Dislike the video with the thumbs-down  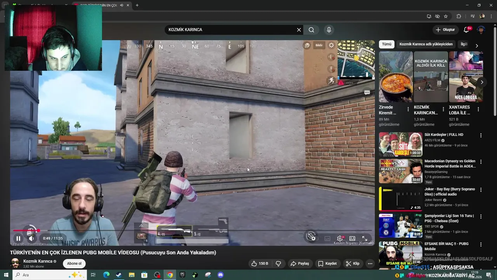278,263
